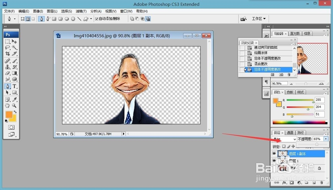
Task: Select the Rectangular Marquee tool
Action: (8, 41)
